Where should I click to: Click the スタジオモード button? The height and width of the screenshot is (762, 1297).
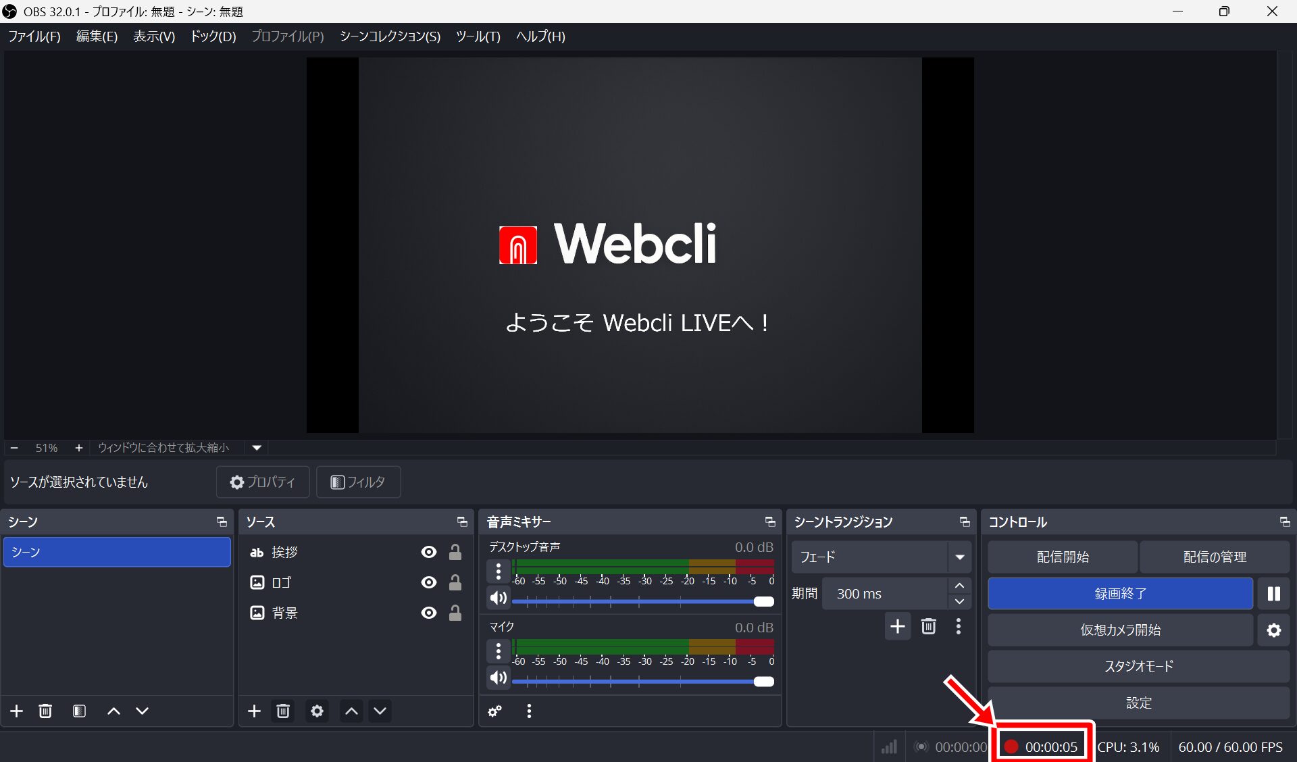[x=1138, y=667]
